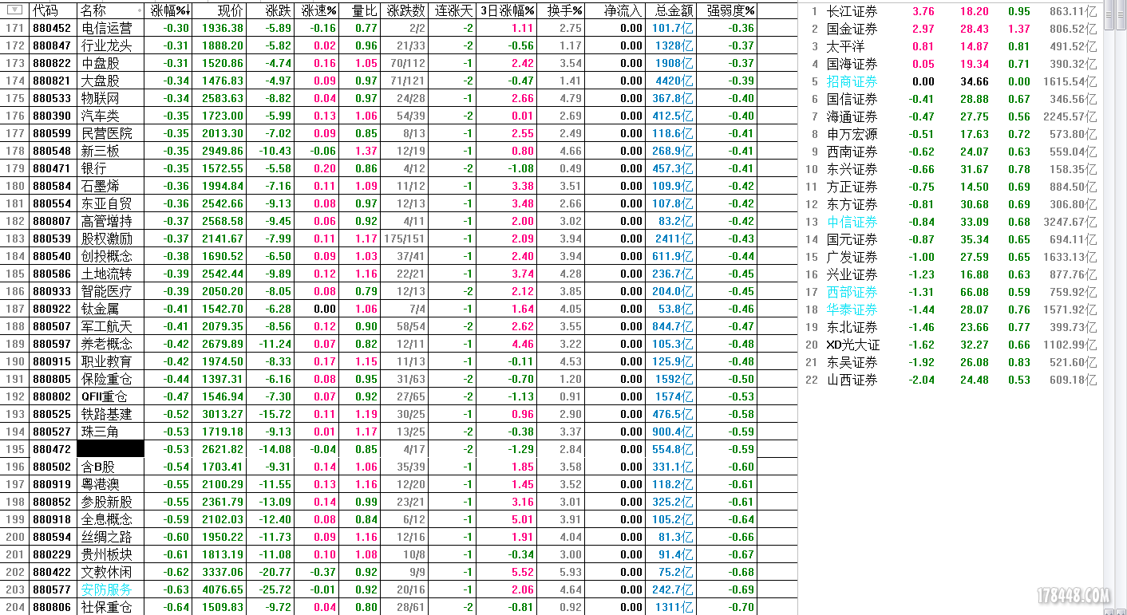This screenshot has width=1127, height=615.
Task: Select the 行业龙头 sector name
Action: (106, 45)
